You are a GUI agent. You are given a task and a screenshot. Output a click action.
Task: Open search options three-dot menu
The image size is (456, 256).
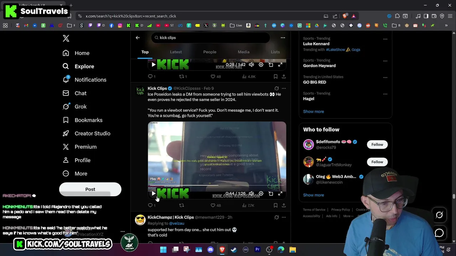tap(283, 38)
